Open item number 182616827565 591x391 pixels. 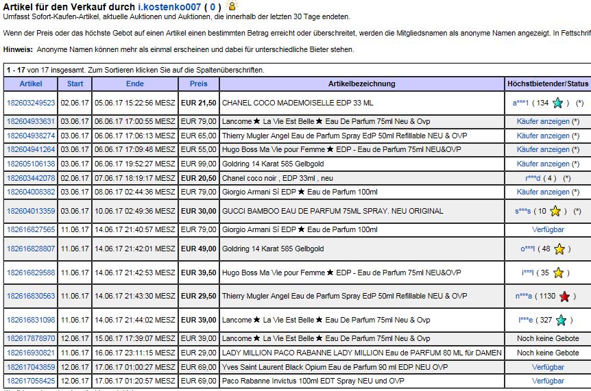[x=31, y=229]
